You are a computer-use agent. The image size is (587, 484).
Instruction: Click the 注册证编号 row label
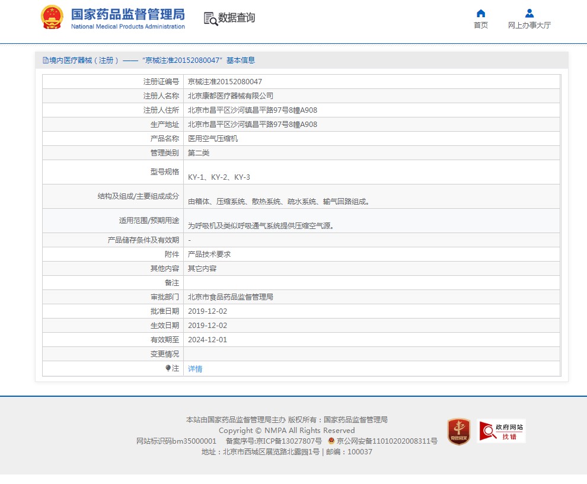click(161, 82)
